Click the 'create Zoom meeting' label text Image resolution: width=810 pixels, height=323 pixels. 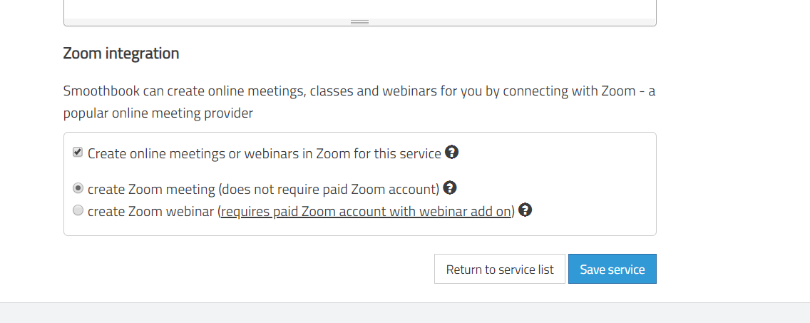tap(151, 189)
